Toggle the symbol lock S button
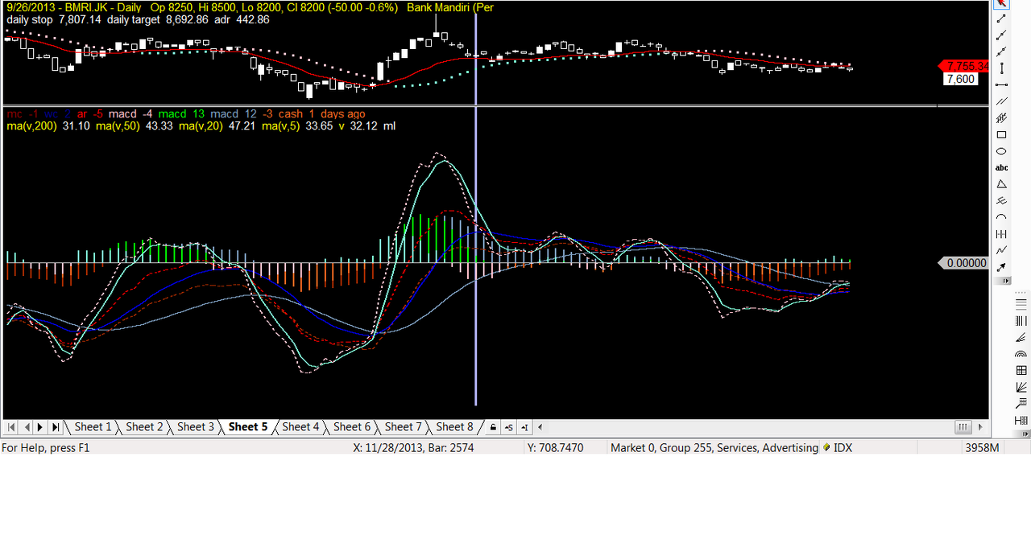Screen dimensions: 1031x543 click(508, 427)
